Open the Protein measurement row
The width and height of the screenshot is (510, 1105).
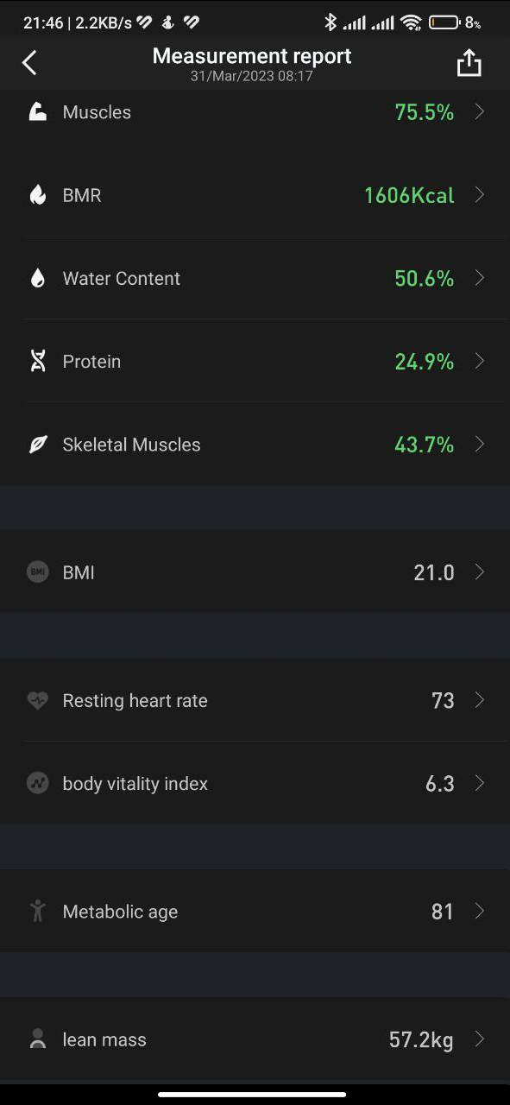tap(255, 361)
